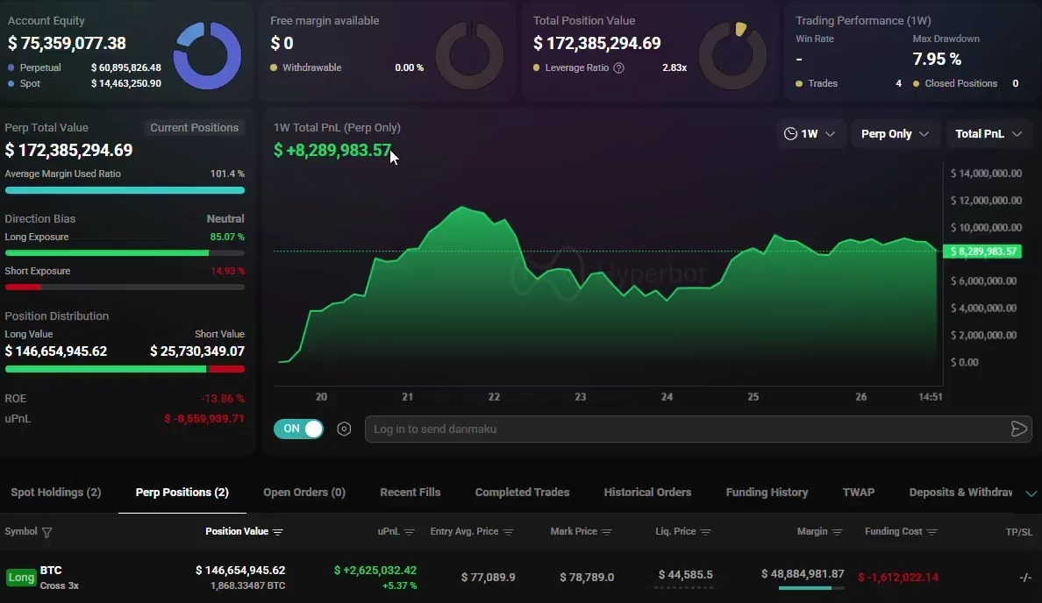Click the Short Exposure red bar
1042x603 pixels.
coord(23,287)
